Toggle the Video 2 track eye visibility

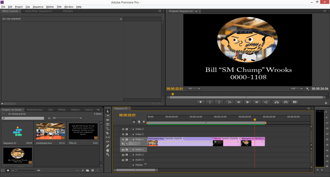[123, 134]
